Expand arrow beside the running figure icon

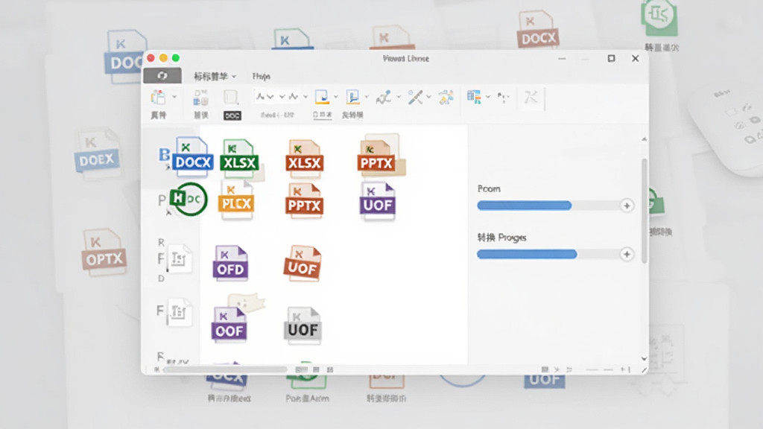point(398,97)
